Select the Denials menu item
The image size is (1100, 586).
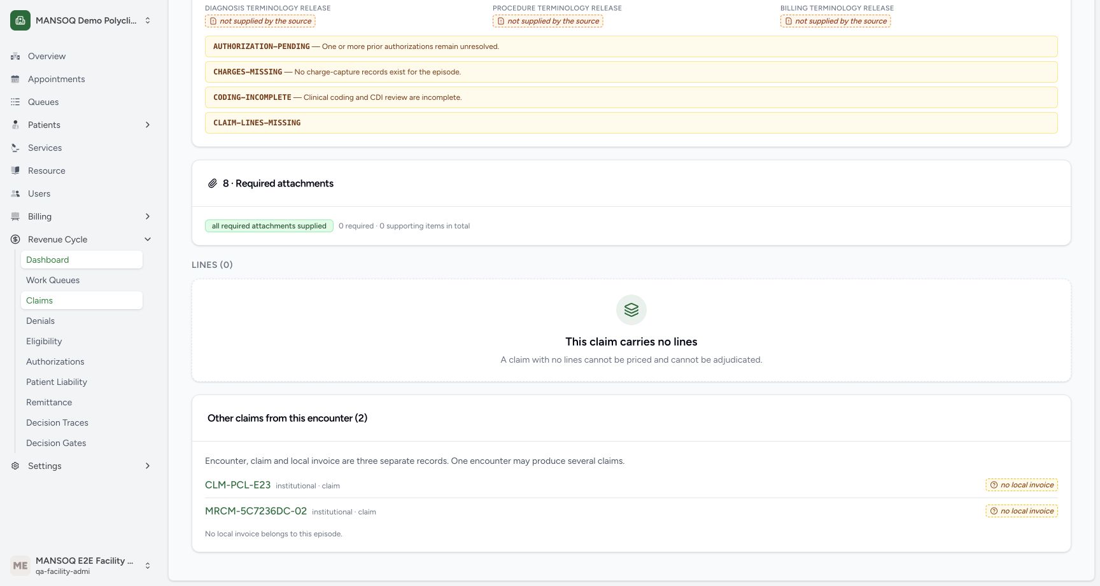[x=81, y=321]
